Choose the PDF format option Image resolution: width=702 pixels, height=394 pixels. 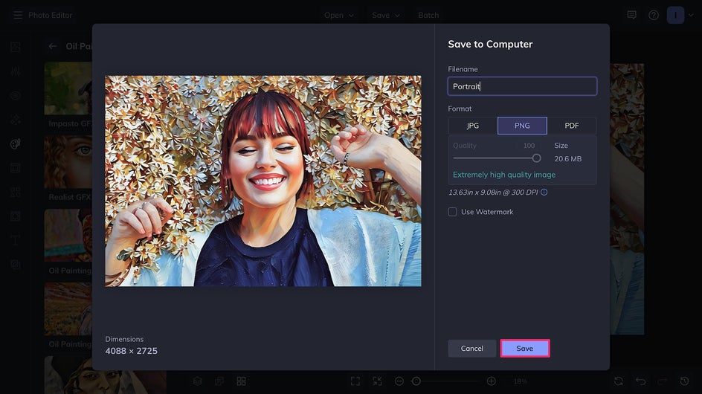tap(572, 126)
